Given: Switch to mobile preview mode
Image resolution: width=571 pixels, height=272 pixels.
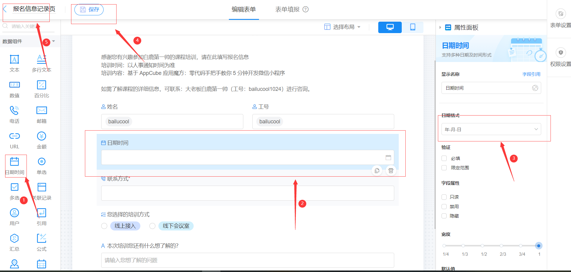Looking at the screenshot, I should click(x=413, y=27).
